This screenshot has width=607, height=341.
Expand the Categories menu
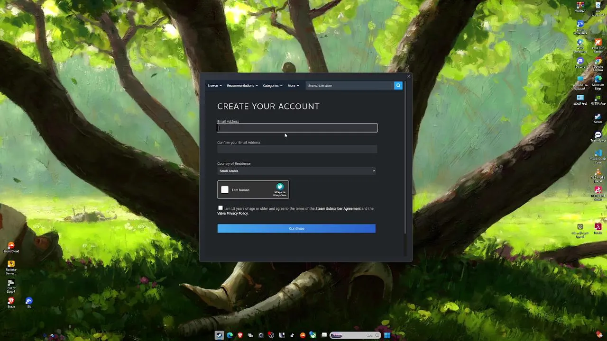coord(273,86)
